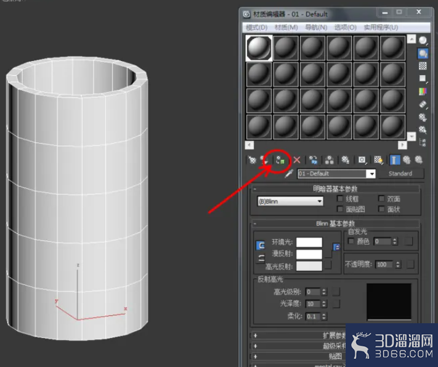Click Make Preview filmstrip icon
438x367 pixels.
(x=423, y=104)
